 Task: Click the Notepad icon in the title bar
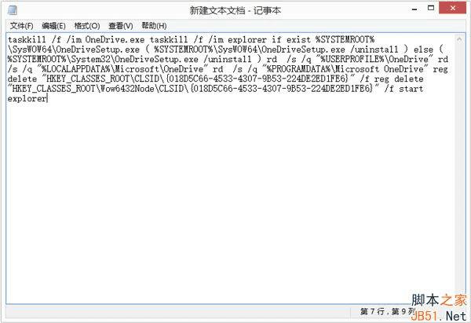click(13, 10)
